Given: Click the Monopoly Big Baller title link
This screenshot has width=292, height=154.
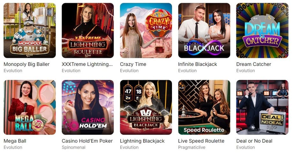Looking at the screenshot, I should point(26,64).
